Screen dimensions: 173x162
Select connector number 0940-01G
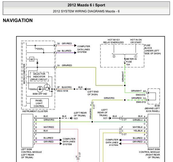click(141, 102)
